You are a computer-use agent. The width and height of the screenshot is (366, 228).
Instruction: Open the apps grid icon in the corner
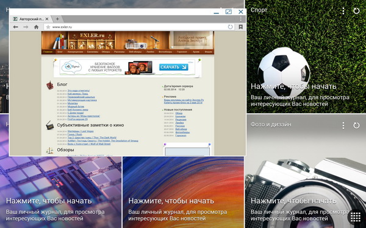pos(356,217)
